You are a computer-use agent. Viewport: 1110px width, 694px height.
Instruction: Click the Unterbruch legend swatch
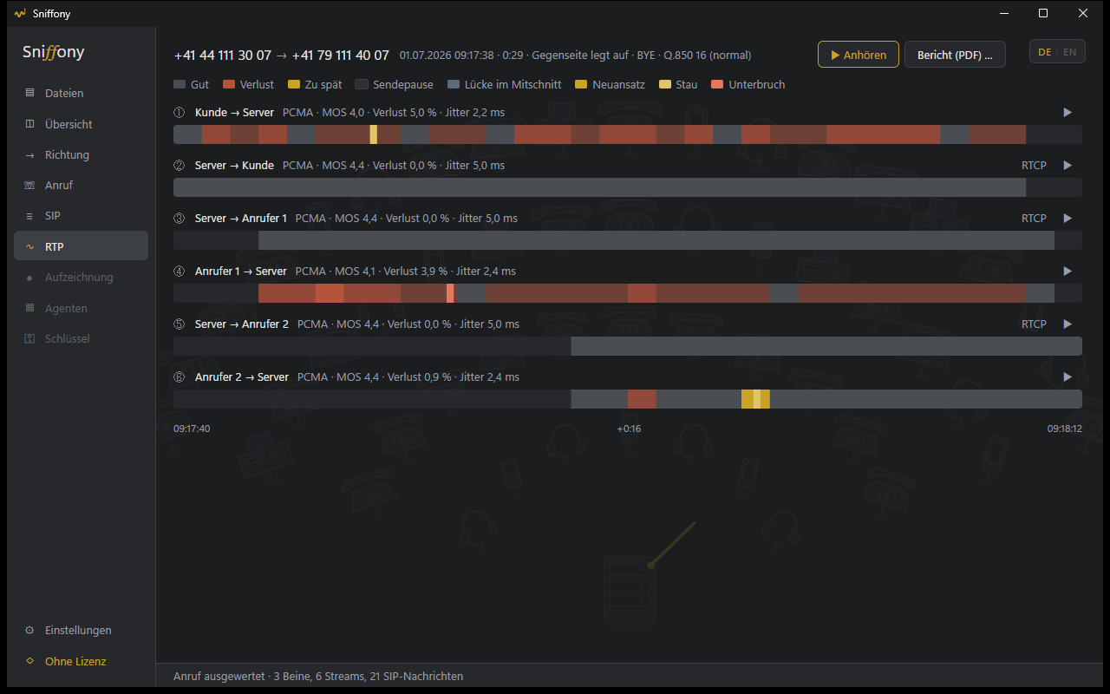point(717,85)
